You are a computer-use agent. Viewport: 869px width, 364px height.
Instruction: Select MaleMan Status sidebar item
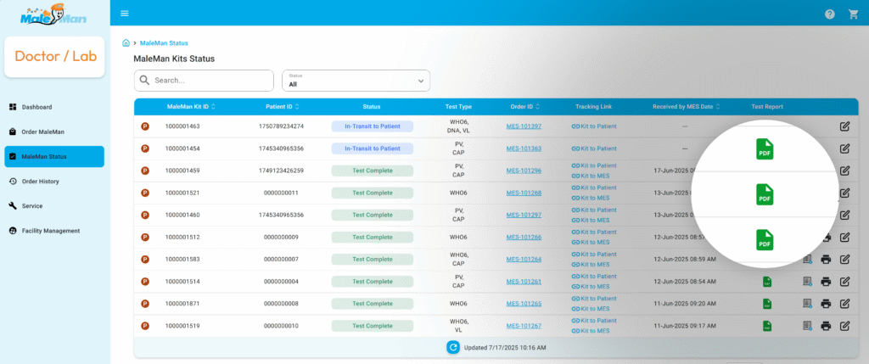point(54,156)
